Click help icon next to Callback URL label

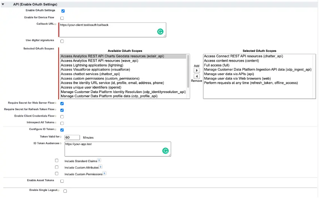[x=56, y=24]
